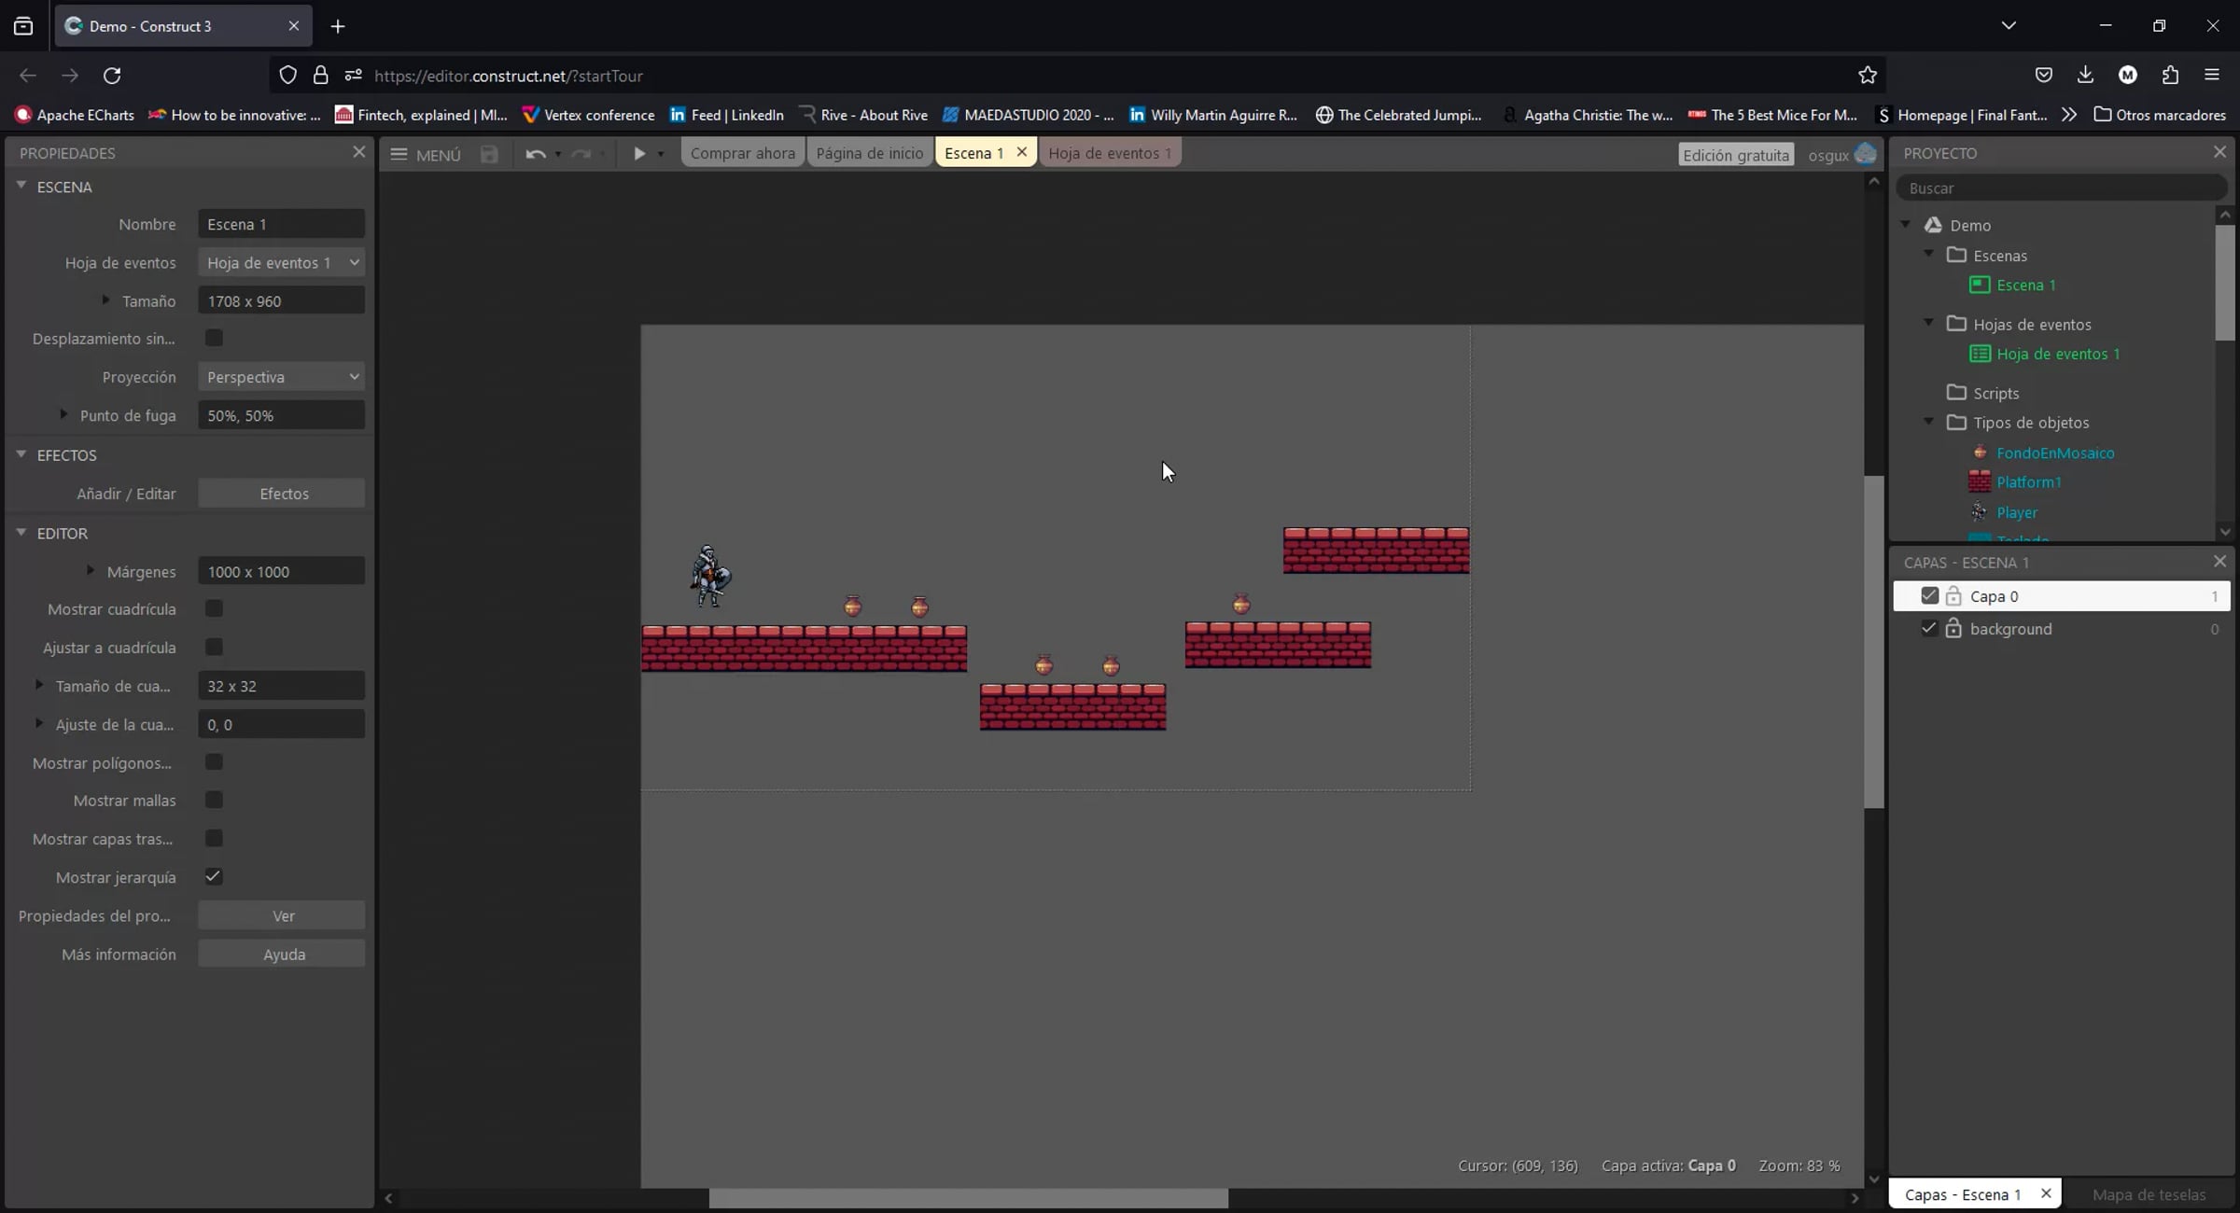
Task: Click the Efectos button
Action: tap(283, 494)
